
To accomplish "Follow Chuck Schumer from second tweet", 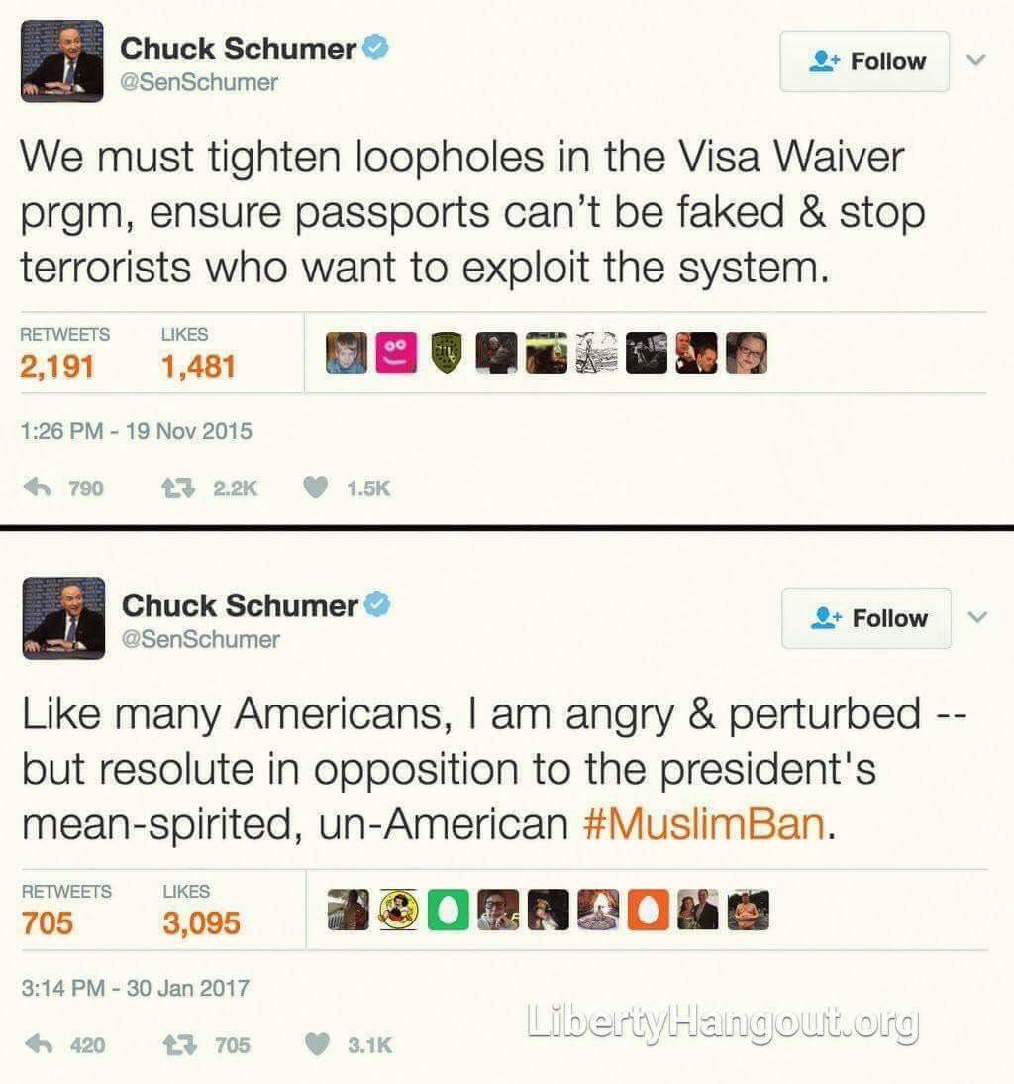I will [865, 618].
